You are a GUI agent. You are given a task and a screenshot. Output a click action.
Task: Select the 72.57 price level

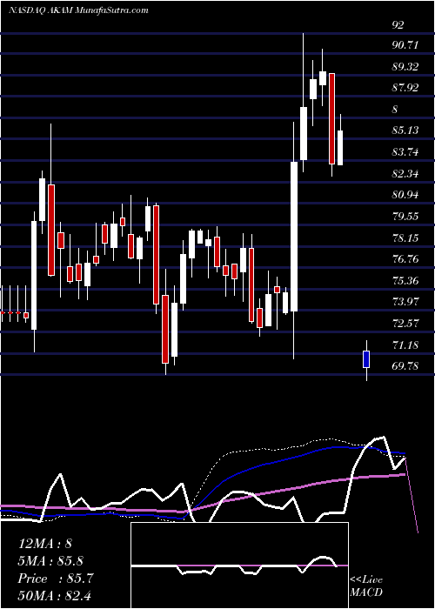[405, 323]
